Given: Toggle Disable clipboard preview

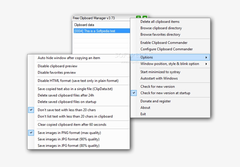Looking at the screenshot, I should point(78,66).
